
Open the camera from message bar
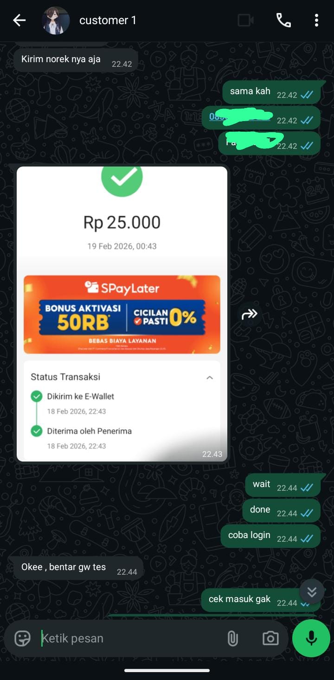[x=270, y=639]
